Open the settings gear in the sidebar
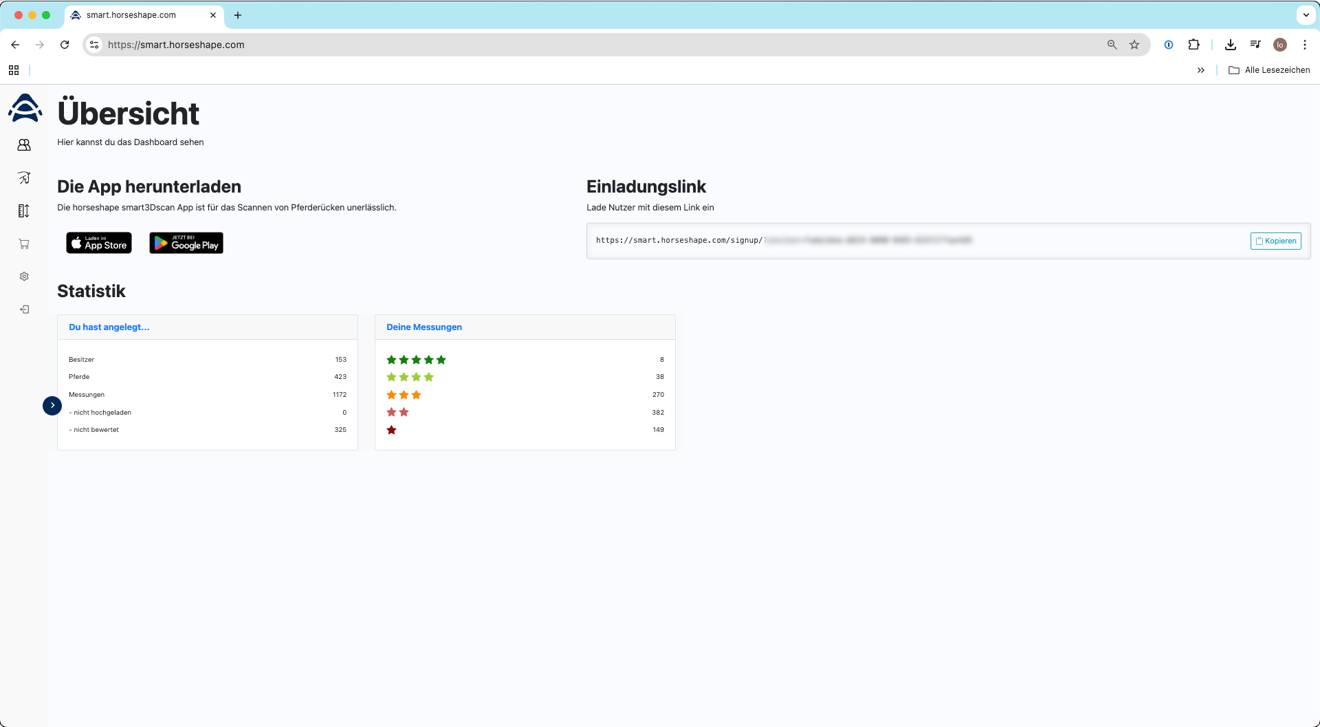 pyautogui.click(x=24, y=276)
